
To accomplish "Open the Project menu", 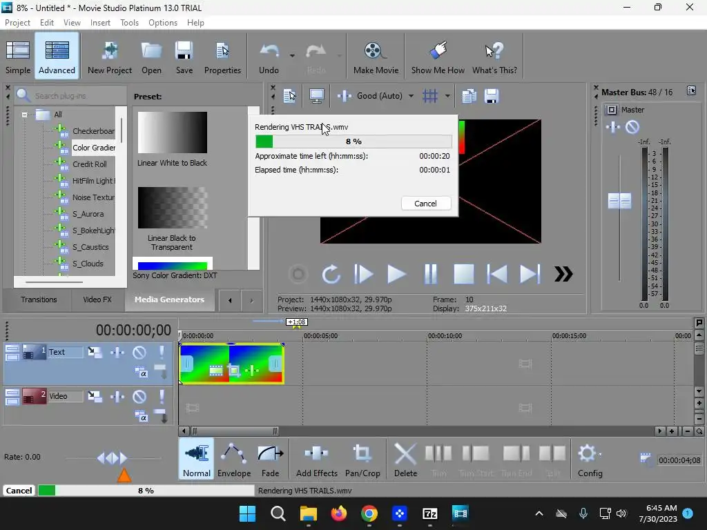I will (17, 23).
